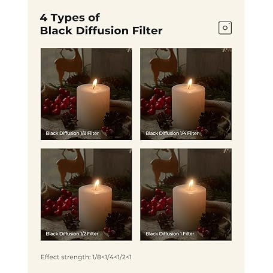Click the "Black Diffusion 1 Filter" caption
The height and width of the screenshot is (273, 273).
pyautogui.click(x=170, y=233)
